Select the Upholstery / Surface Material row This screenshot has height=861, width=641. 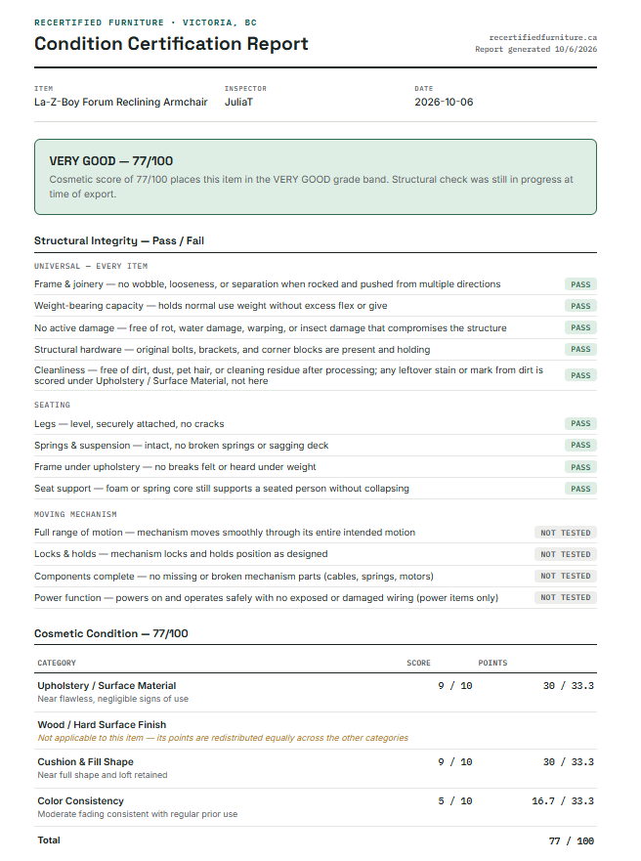(x=316, y=692)
